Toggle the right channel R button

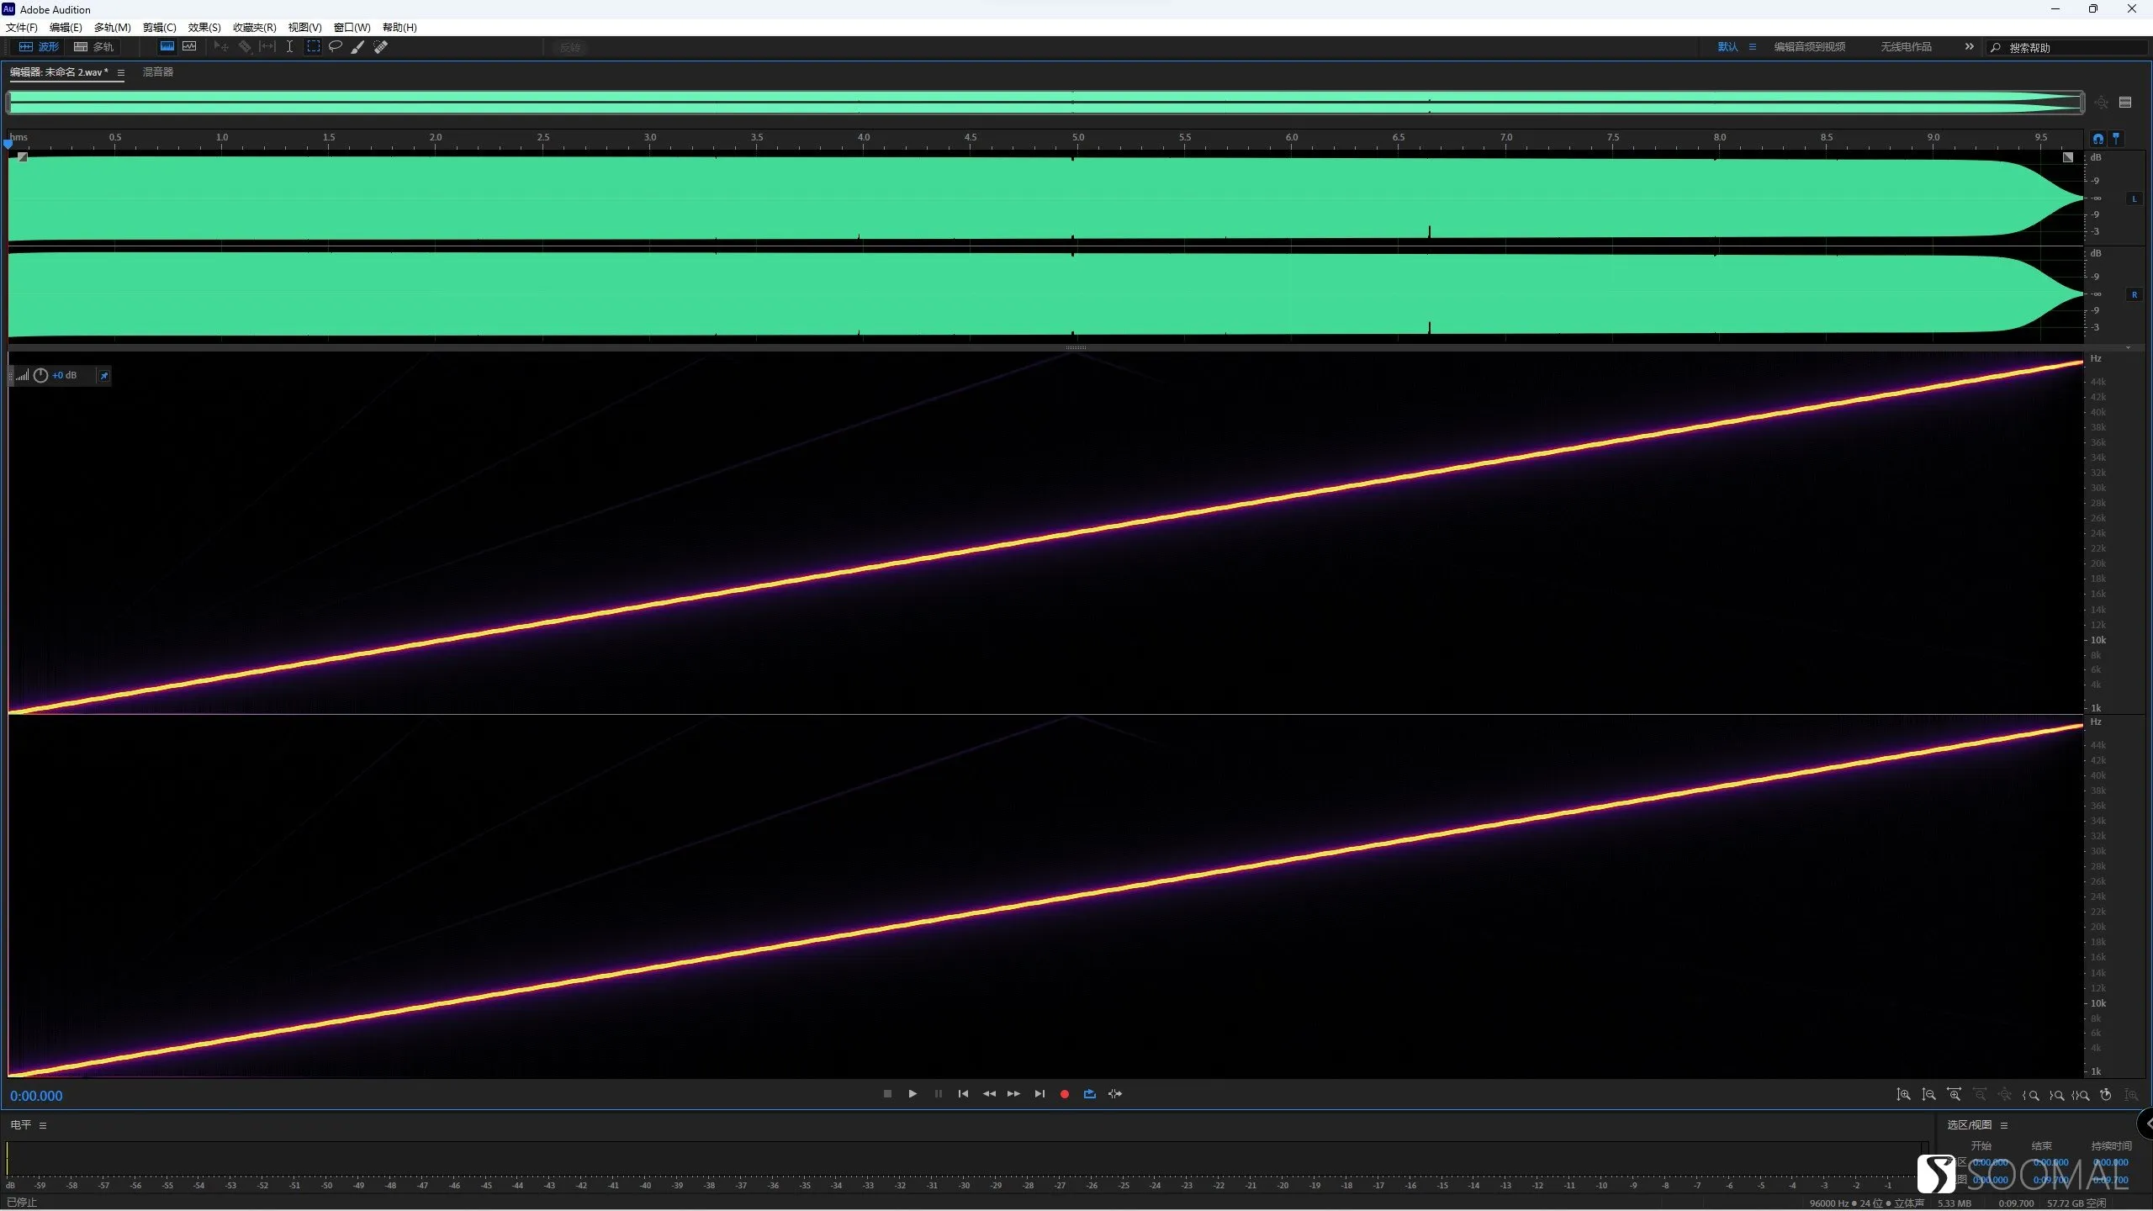point(2134,295)
